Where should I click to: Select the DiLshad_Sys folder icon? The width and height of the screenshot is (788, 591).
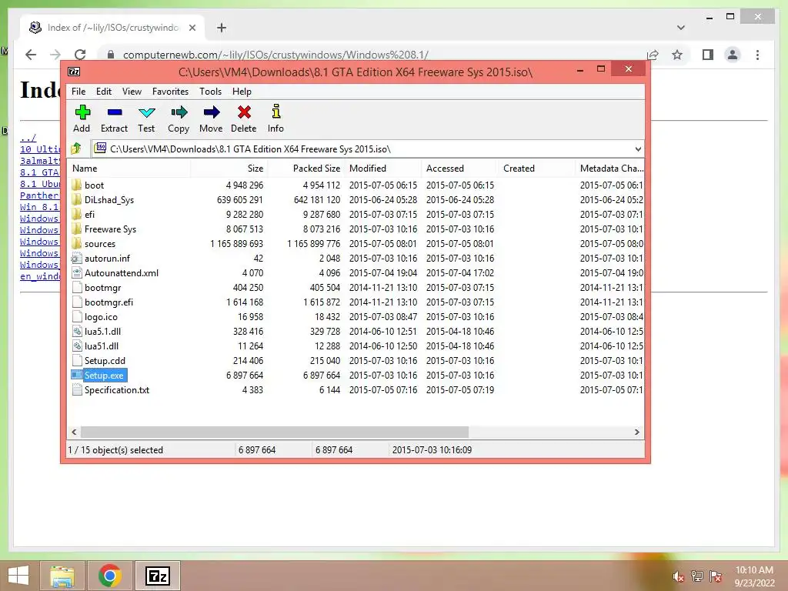coord(76,199)
